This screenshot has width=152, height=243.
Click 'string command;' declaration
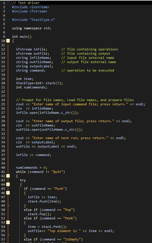click(31, 70)
